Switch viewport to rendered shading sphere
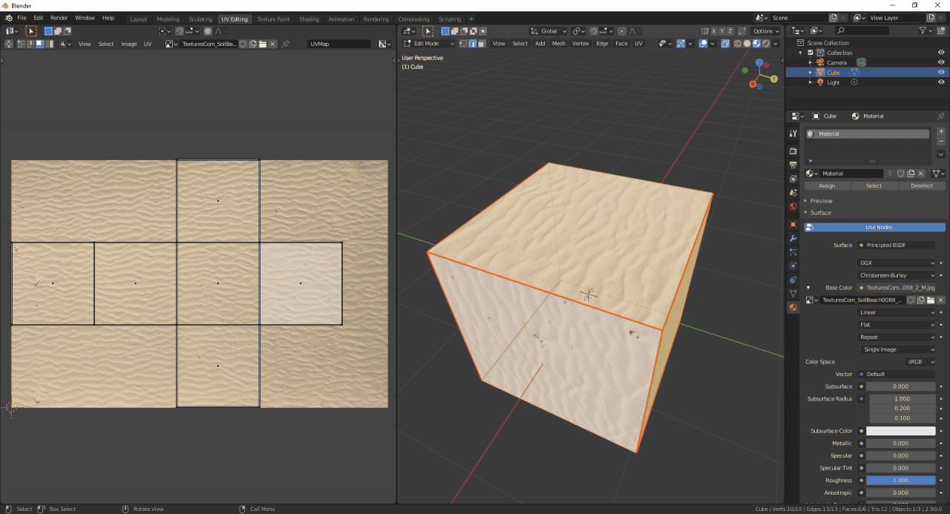Screen dimensions: 950x514 [765, 43]
